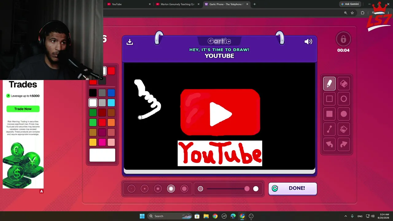
Task: Redo the undone drawing stroke
Action: tap(344, 144)
